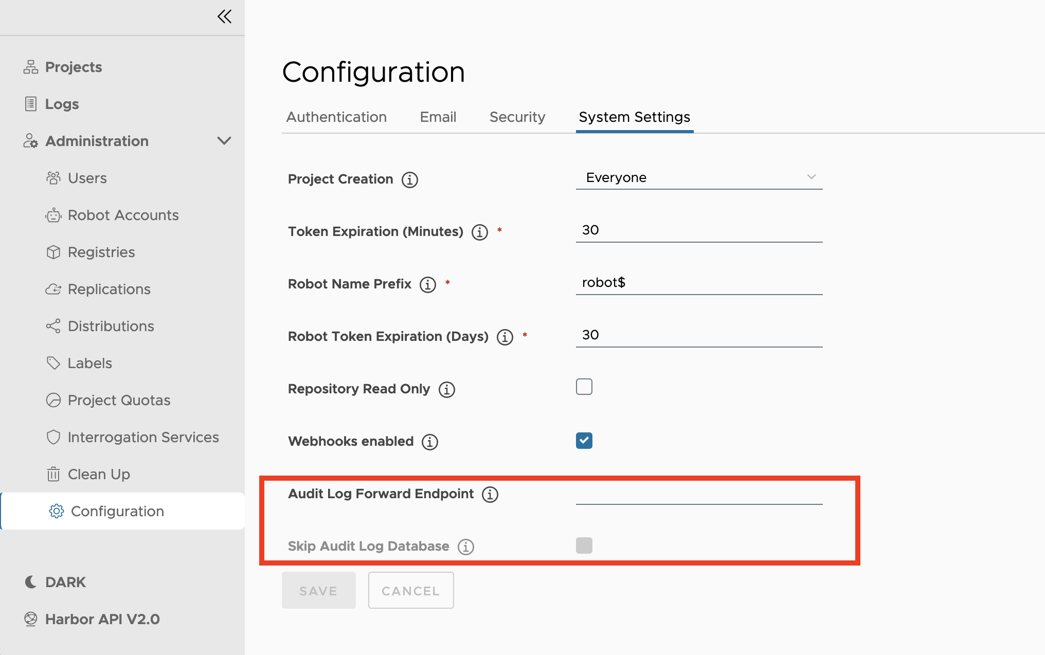Click the Clean Up trash icon

click(x=53, y=474)
